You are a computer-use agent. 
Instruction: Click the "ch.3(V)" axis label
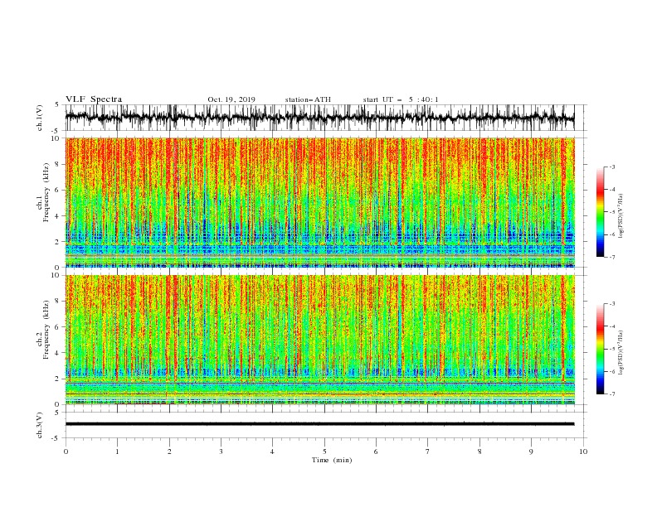click(x=40, y=425)
